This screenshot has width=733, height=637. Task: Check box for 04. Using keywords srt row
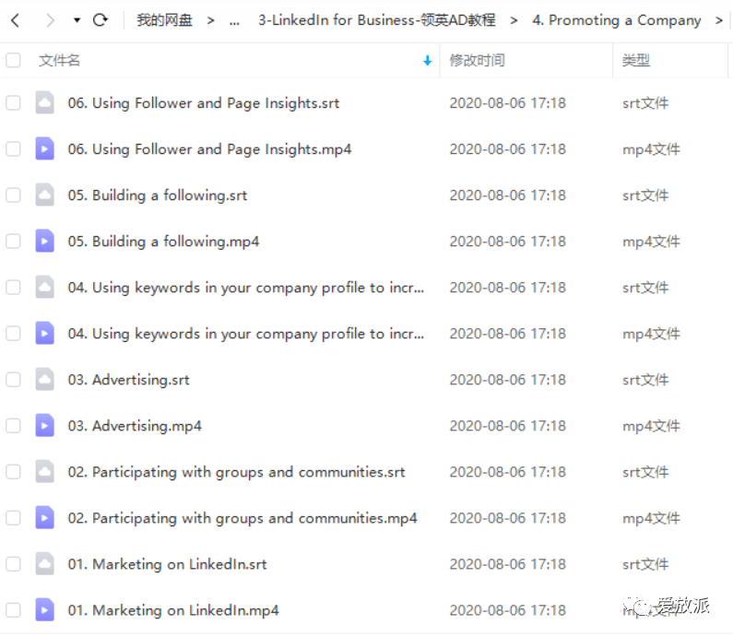pos(13,288)
